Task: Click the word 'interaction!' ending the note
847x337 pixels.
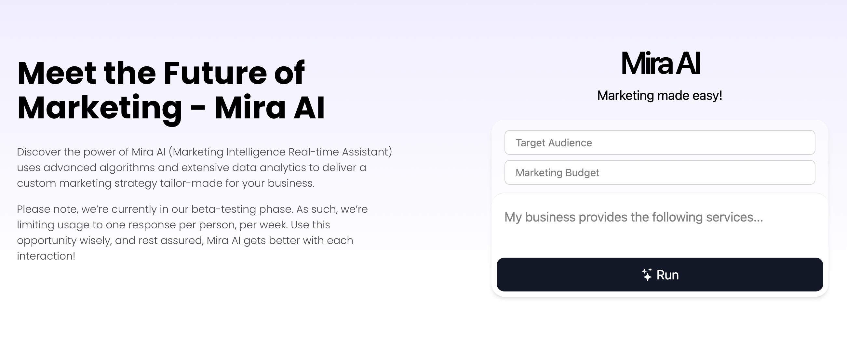Action: (x=46, y=256)
